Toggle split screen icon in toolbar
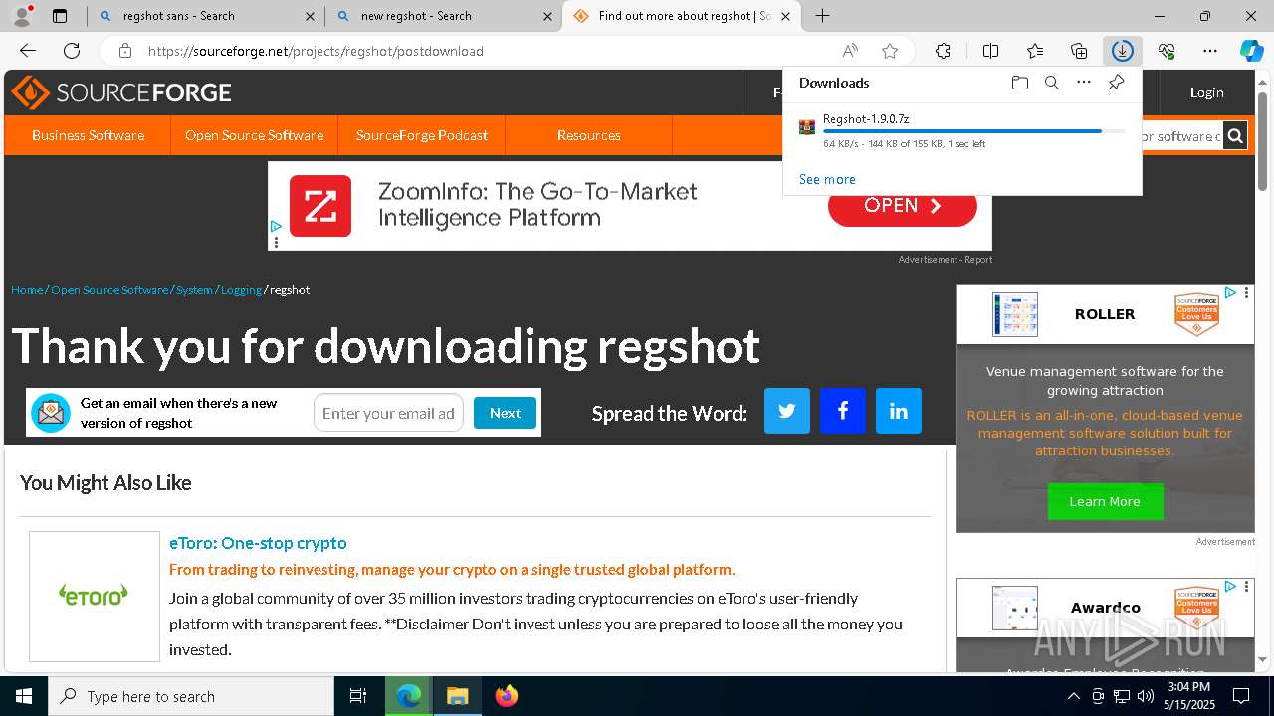This screenshot has height=716, width=1274. pyautogui.click(x=990, y=51)
